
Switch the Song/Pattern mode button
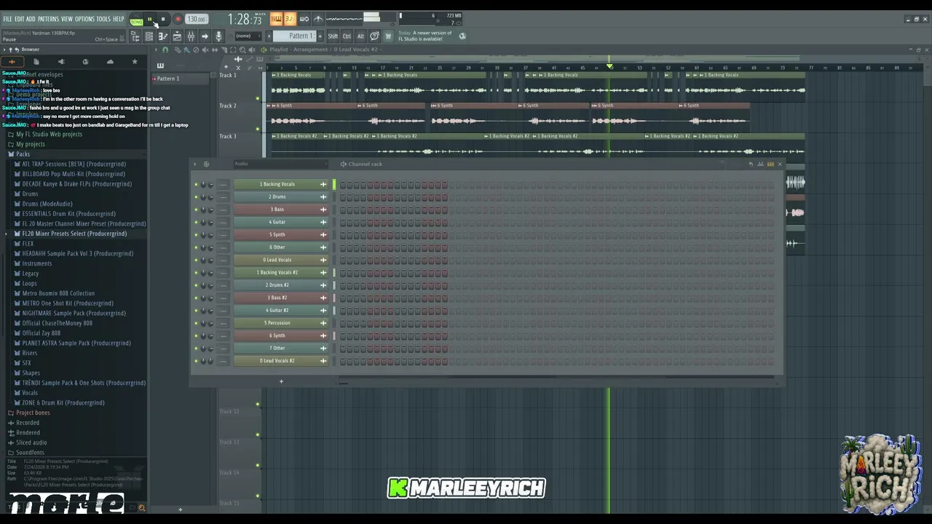[x=136, y=20]
